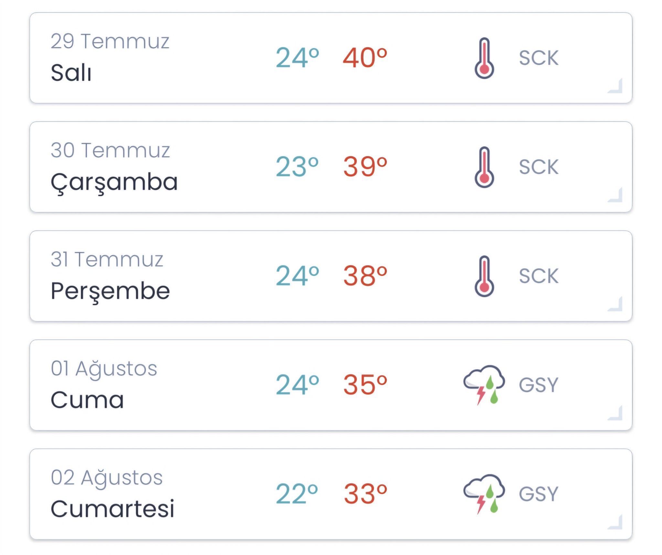Expand the Cumartesi card corner arrow

pyautogui.click(x=616, y=522)
